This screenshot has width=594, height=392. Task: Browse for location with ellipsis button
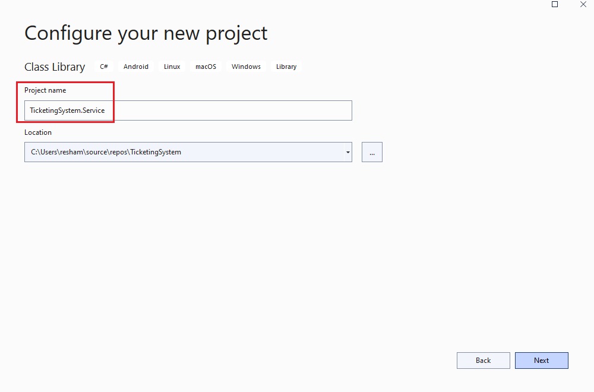[x=372, y=152]
